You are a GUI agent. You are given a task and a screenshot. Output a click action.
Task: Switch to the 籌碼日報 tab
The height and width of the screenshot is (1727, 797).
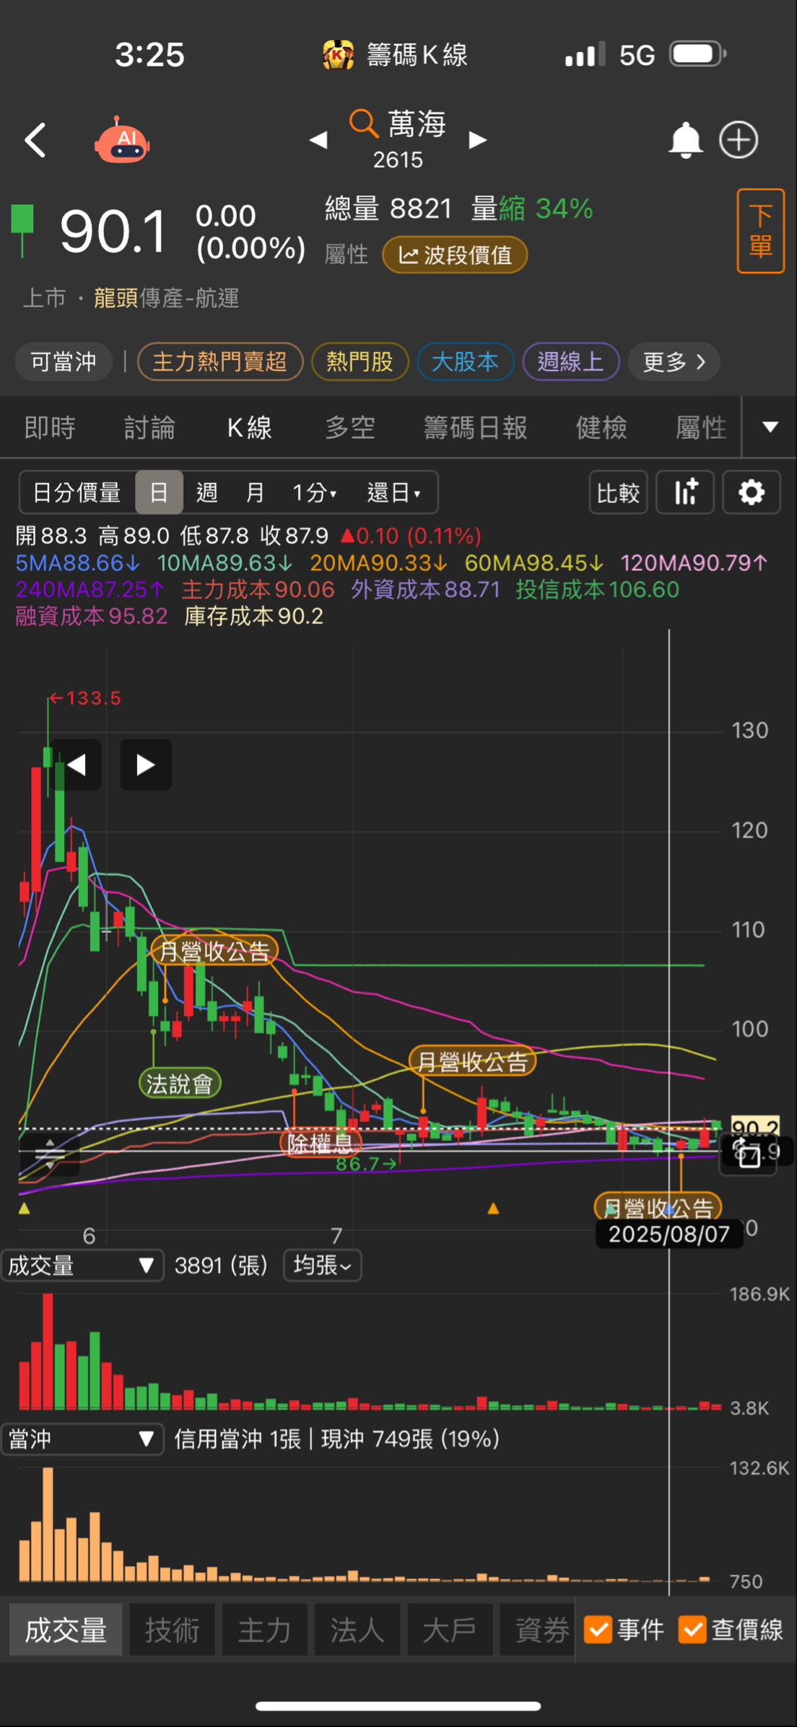point(476,427)
